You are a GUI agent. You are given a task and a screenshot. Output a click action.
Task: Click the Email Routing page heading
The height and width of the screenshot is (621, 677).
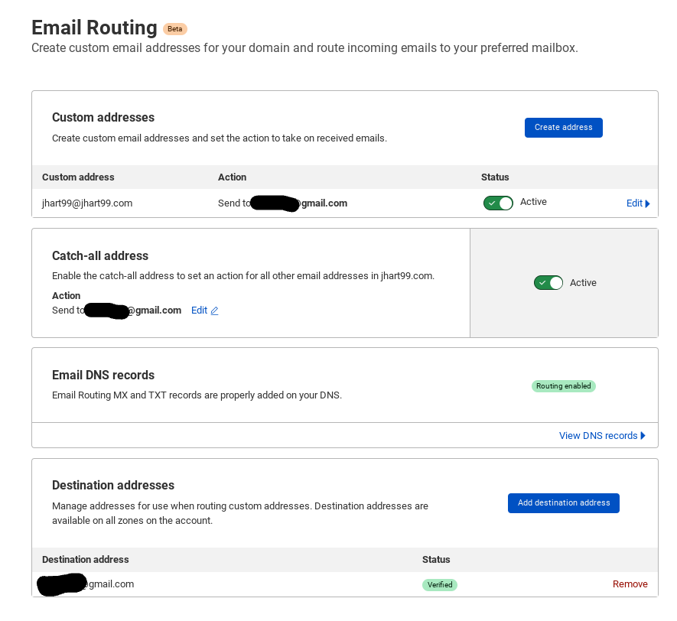(x=94, y=28)
